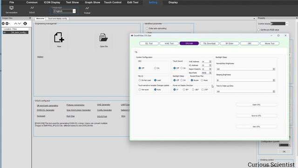Select the T5L Download button
This screenshot has height=168, width=298.
[209, 43]
